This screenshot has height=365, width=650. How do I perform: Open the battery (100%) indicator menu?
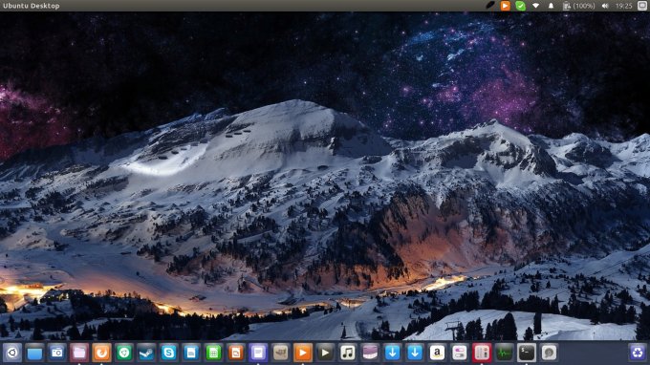coord(578,6)
